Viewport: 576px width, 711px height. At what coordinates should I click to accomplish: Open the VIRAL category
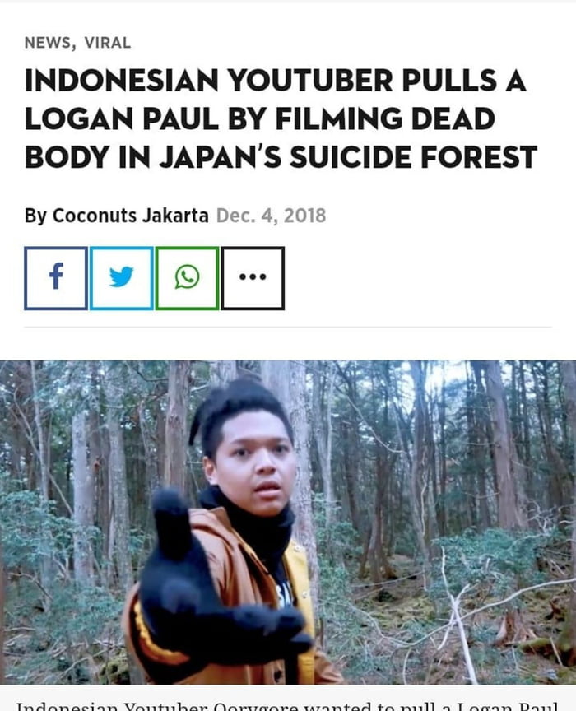point(108,43)
